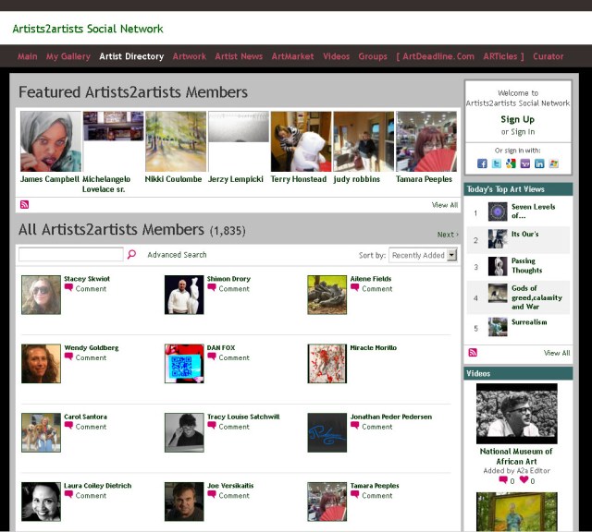Open James Campbell's featured thumbnail
Viewport: 592px width, 532px height.
click(x=51, y=141)
